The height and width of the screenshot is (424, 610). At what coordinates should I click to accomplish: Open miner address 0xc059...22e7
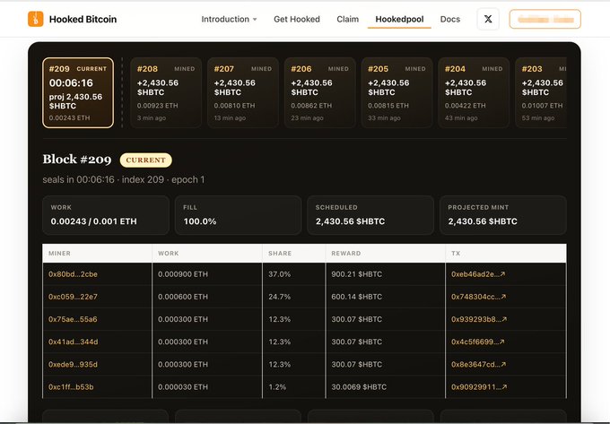click(x=73, y=297)
